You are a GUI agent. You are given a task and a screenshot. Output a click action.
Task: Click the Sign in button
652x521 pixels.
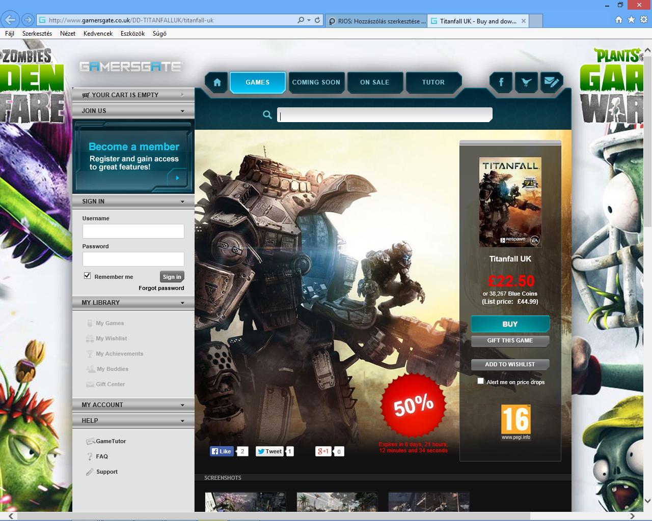click(172, 277)
